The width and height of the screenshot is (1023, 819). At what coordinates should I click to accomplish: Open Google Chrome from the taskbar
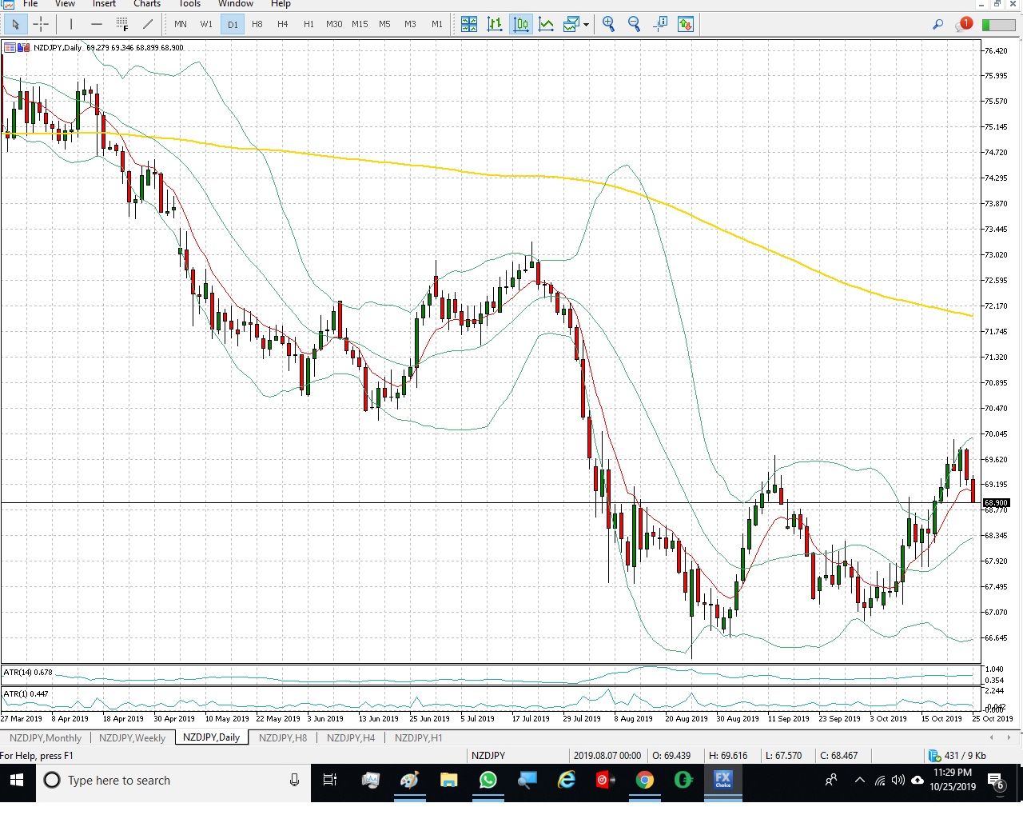point(644,781)
